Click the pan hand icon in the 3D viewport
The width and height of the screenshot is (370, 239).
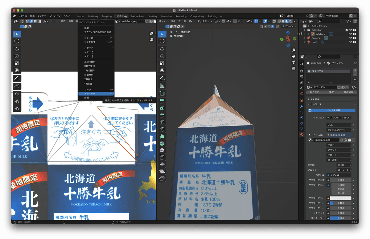(x=294, y=56)
